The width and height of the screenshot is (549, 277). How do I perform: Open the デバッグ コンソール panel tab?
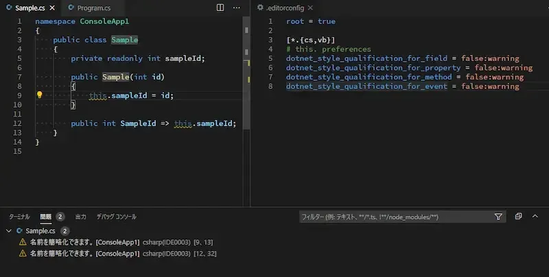pyautogui.click(x=116, y=217)
